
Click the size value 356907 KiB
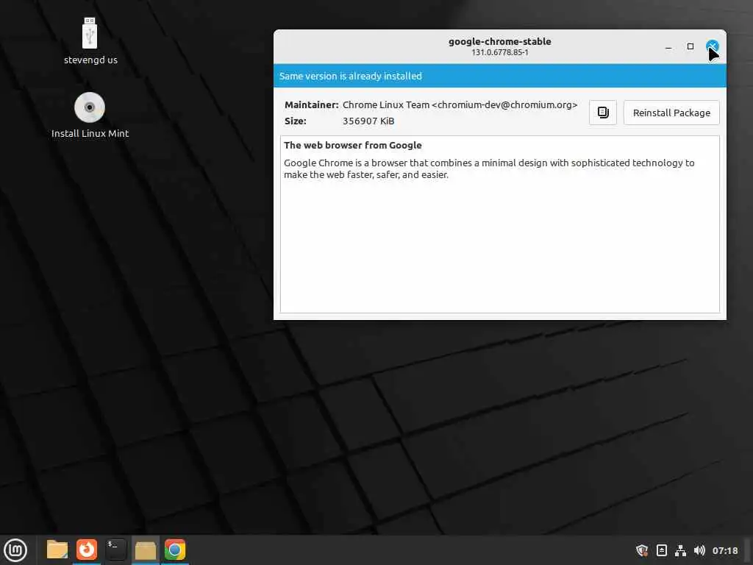click(368, 121)
